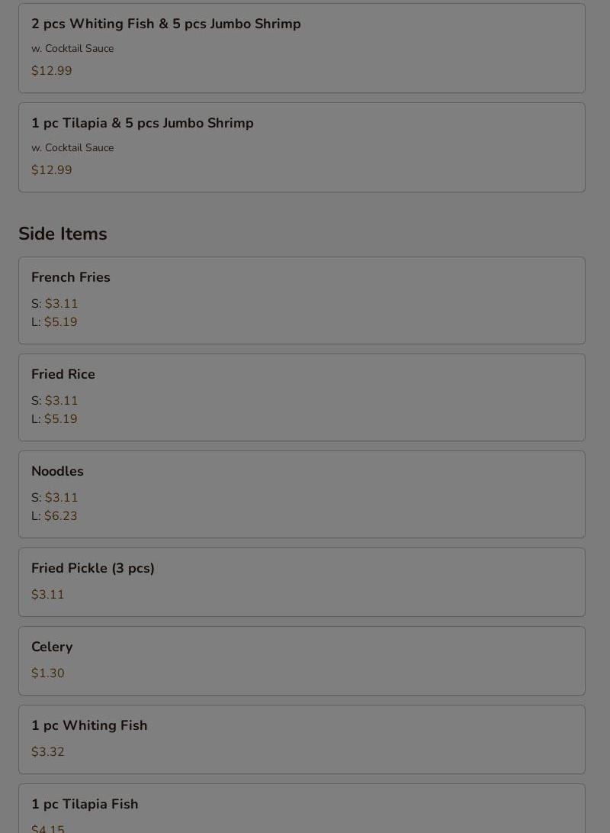
Task: Click the Celery $1.30 price
Action: 48,673
